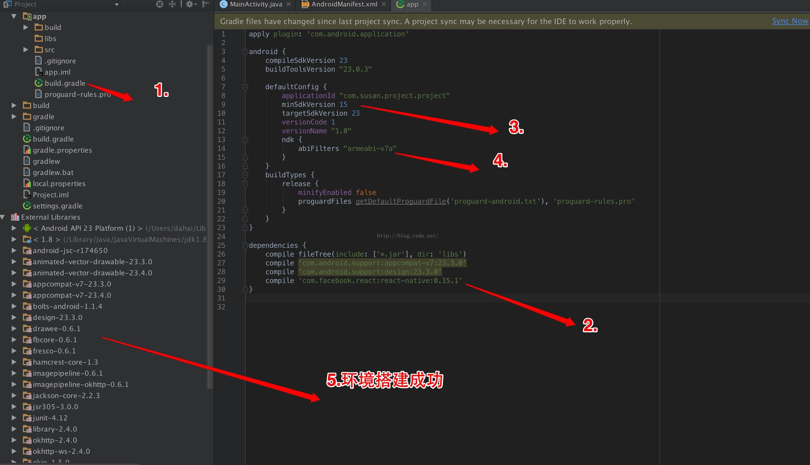The image size is (810, 465).
Task: Expand the build folder under app
Action: [26, 28]
